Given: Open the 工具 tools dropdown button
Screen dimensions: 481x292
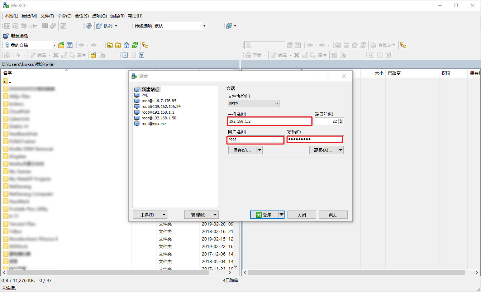Looking at the screenshot, I should (150, 214).
